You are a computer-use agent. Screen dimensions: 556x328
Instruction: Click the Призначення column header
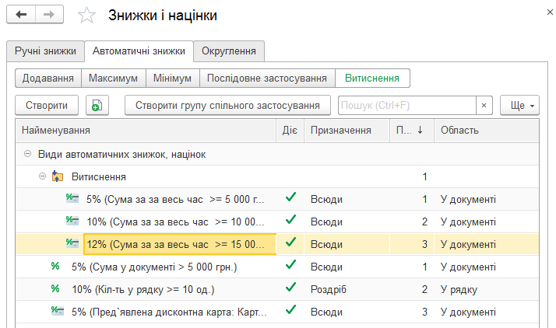pyautogui.click(x=347, y=131)
